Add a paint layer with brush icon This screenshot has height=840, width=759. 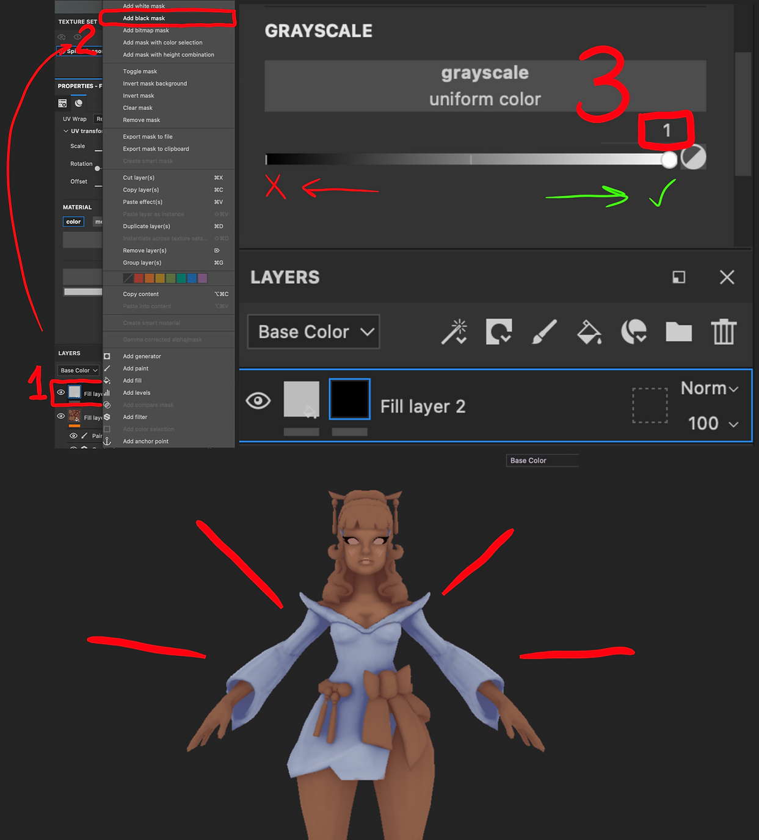tap(544, 332)
